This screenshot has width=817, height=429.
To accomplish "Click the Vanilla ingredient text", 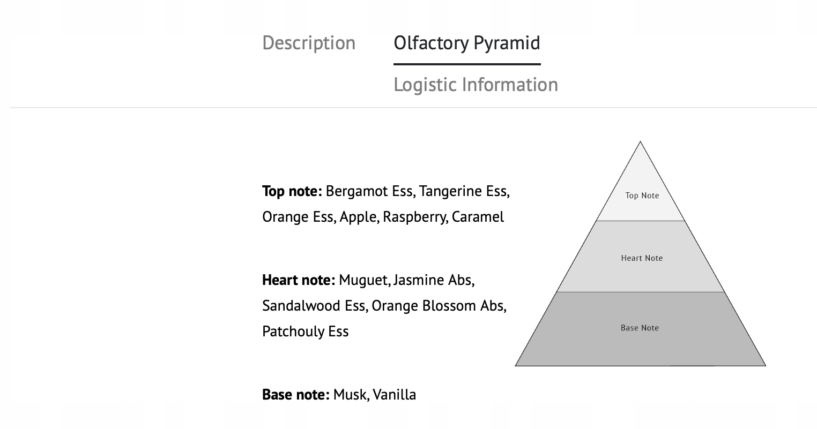I will coord(394,395).
